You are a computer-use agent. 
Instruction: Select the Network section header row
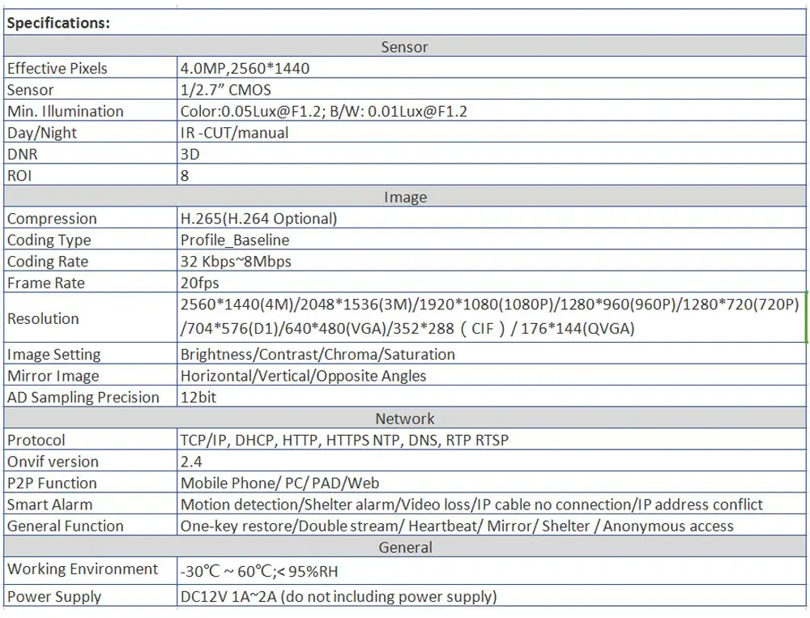tap(404, 418)
